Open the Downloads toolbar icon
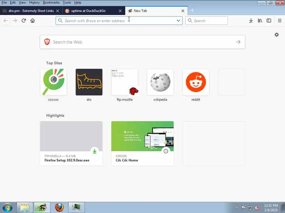285x213 pixels. tap(251, 21)
